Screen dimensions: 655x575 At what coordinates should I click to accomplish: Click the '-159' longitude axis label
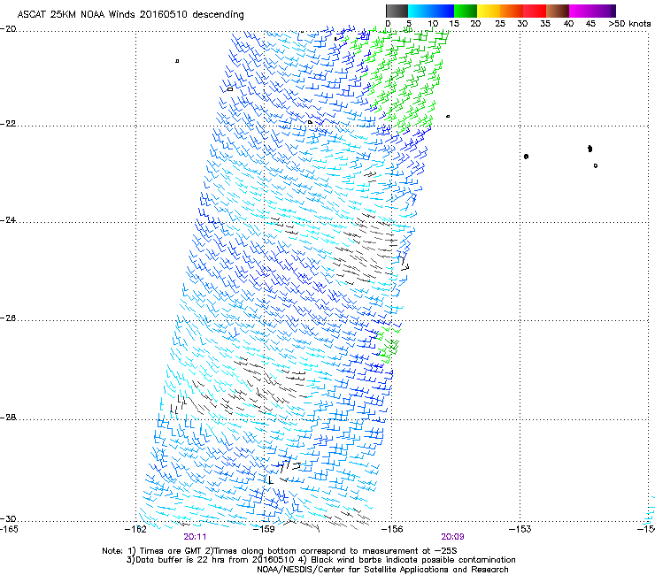(264, 529)
